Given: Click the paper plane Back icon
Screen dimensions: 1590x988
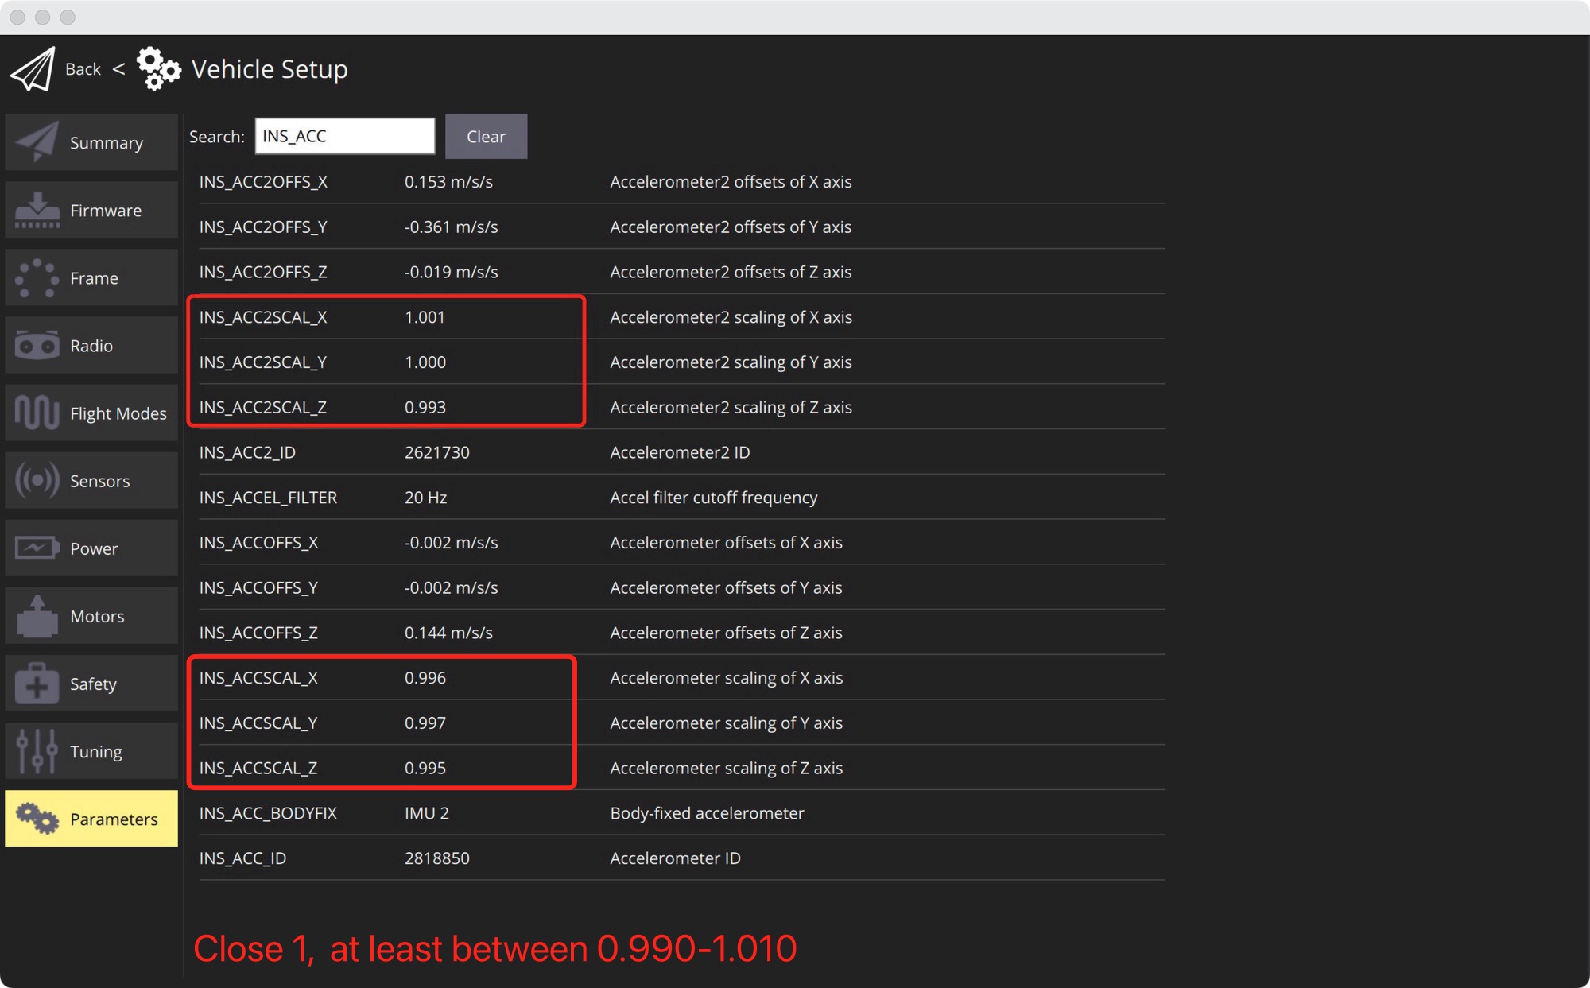Looking at the screenshot, I should point(33,69).
